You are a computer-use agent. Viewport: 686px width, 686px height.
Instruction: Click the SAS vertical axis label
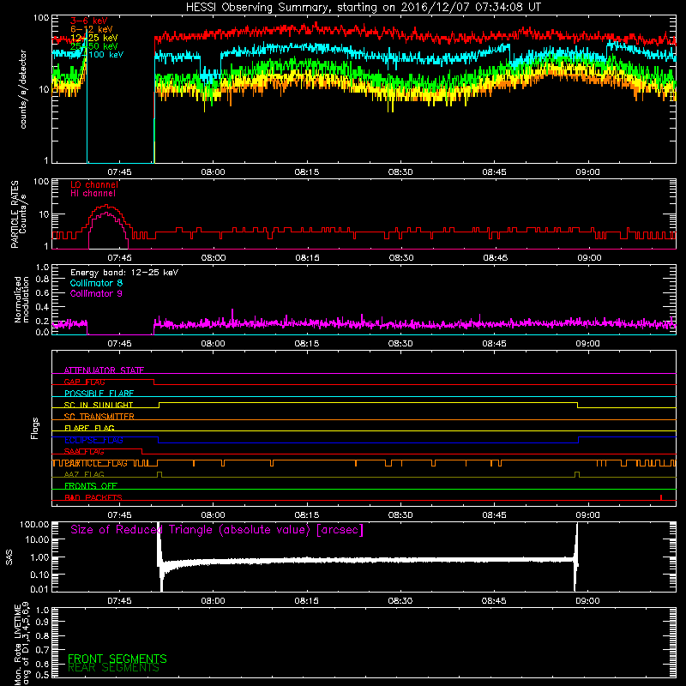[x=9, y=557]
